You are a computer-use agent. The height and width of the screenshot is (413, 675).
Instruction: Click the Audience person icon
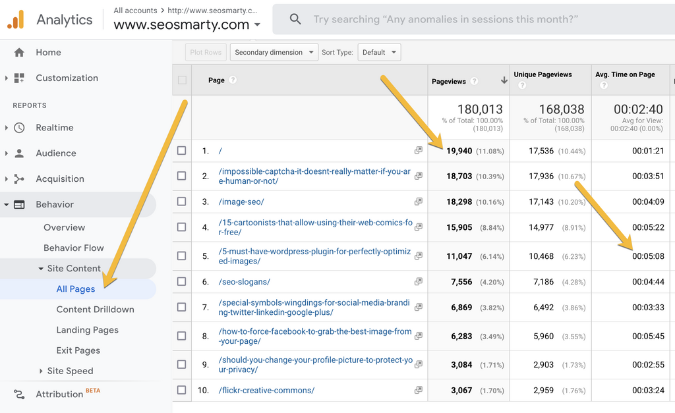(x=19, y=153)
